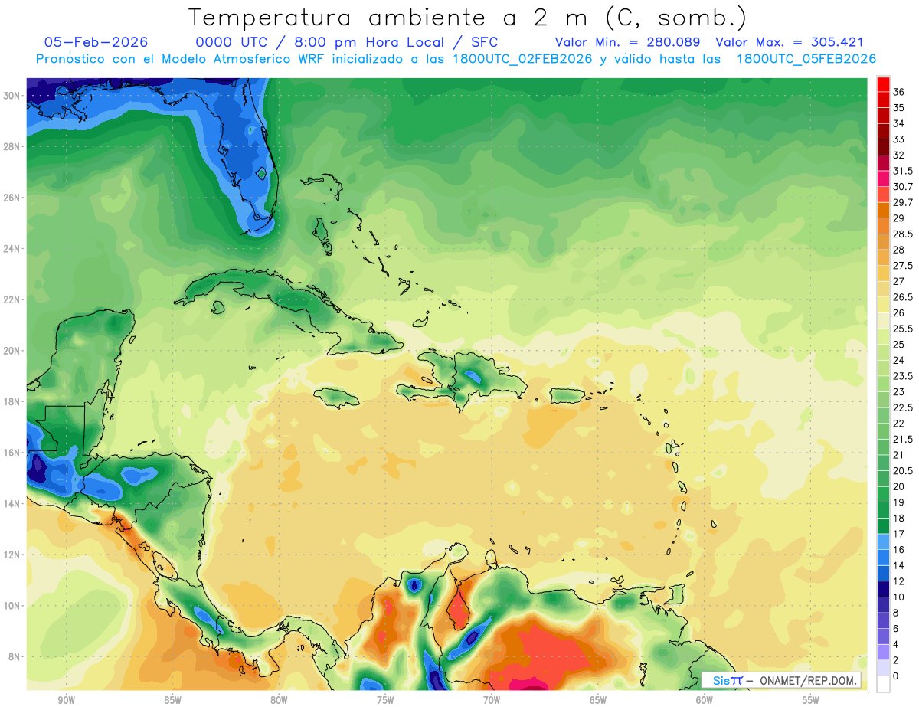Click the 'Valor Min. = 280.089' text
Screen dimensions: 919x710
tap(627, 42)
